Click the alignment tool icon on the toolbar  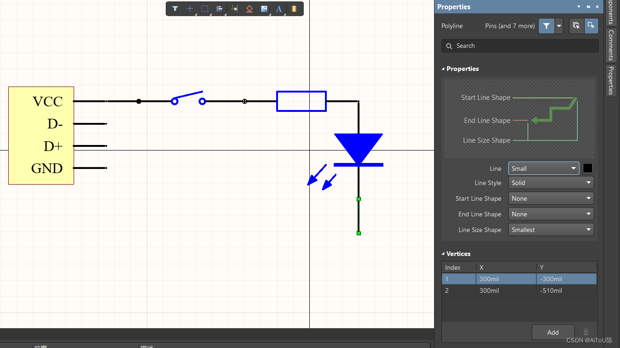tap(220, 8)
